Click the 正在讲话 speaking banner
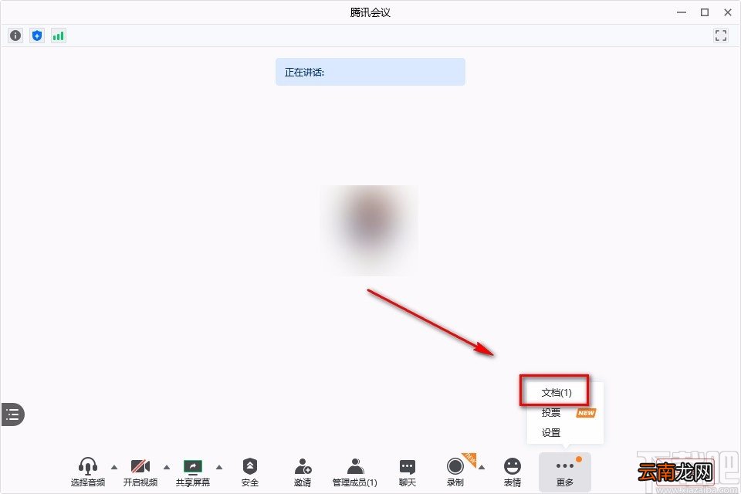 point(370,72)
